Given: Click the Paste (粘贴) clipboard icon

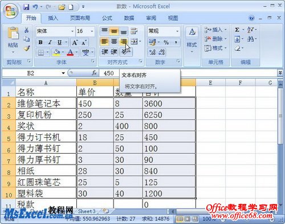Looking at the screenshot, I should 13,34.
